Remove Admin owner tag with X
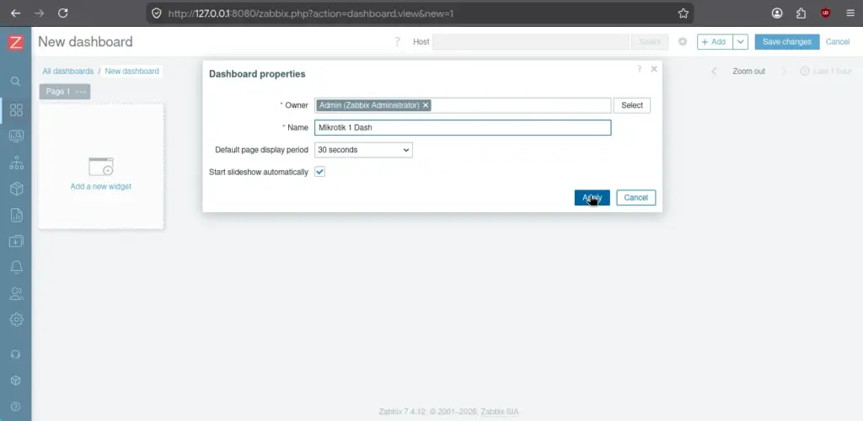863x421 pixels. [426, 105]
